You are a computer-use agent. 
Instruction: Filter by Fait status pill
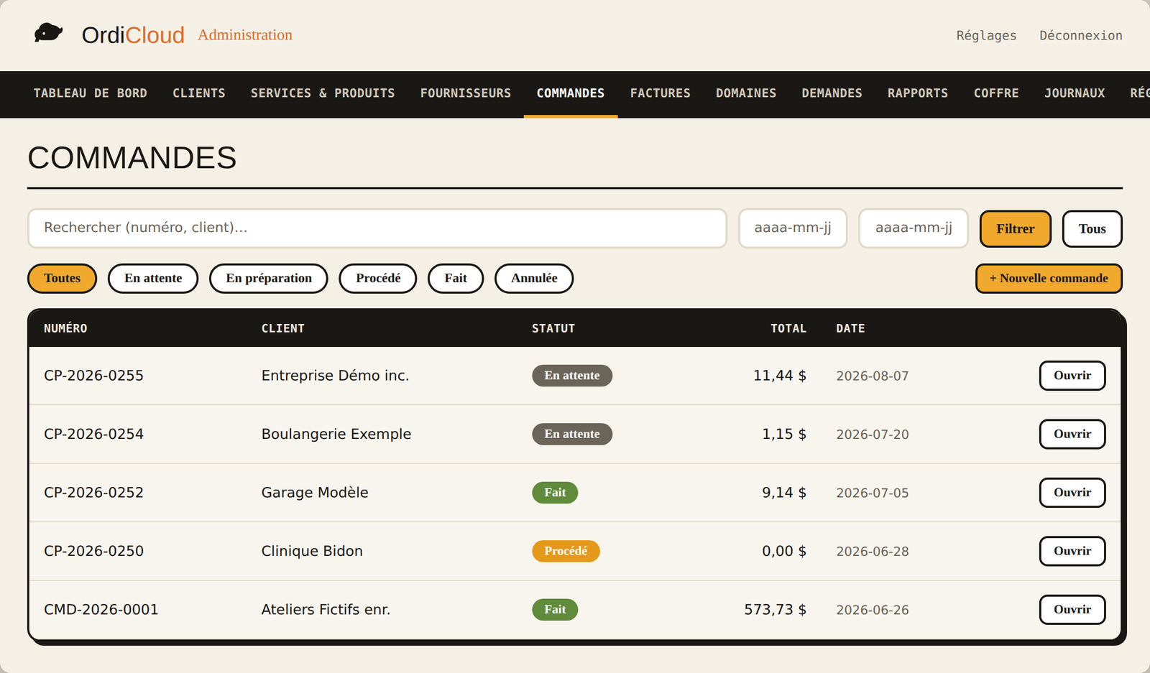(456, 279)
